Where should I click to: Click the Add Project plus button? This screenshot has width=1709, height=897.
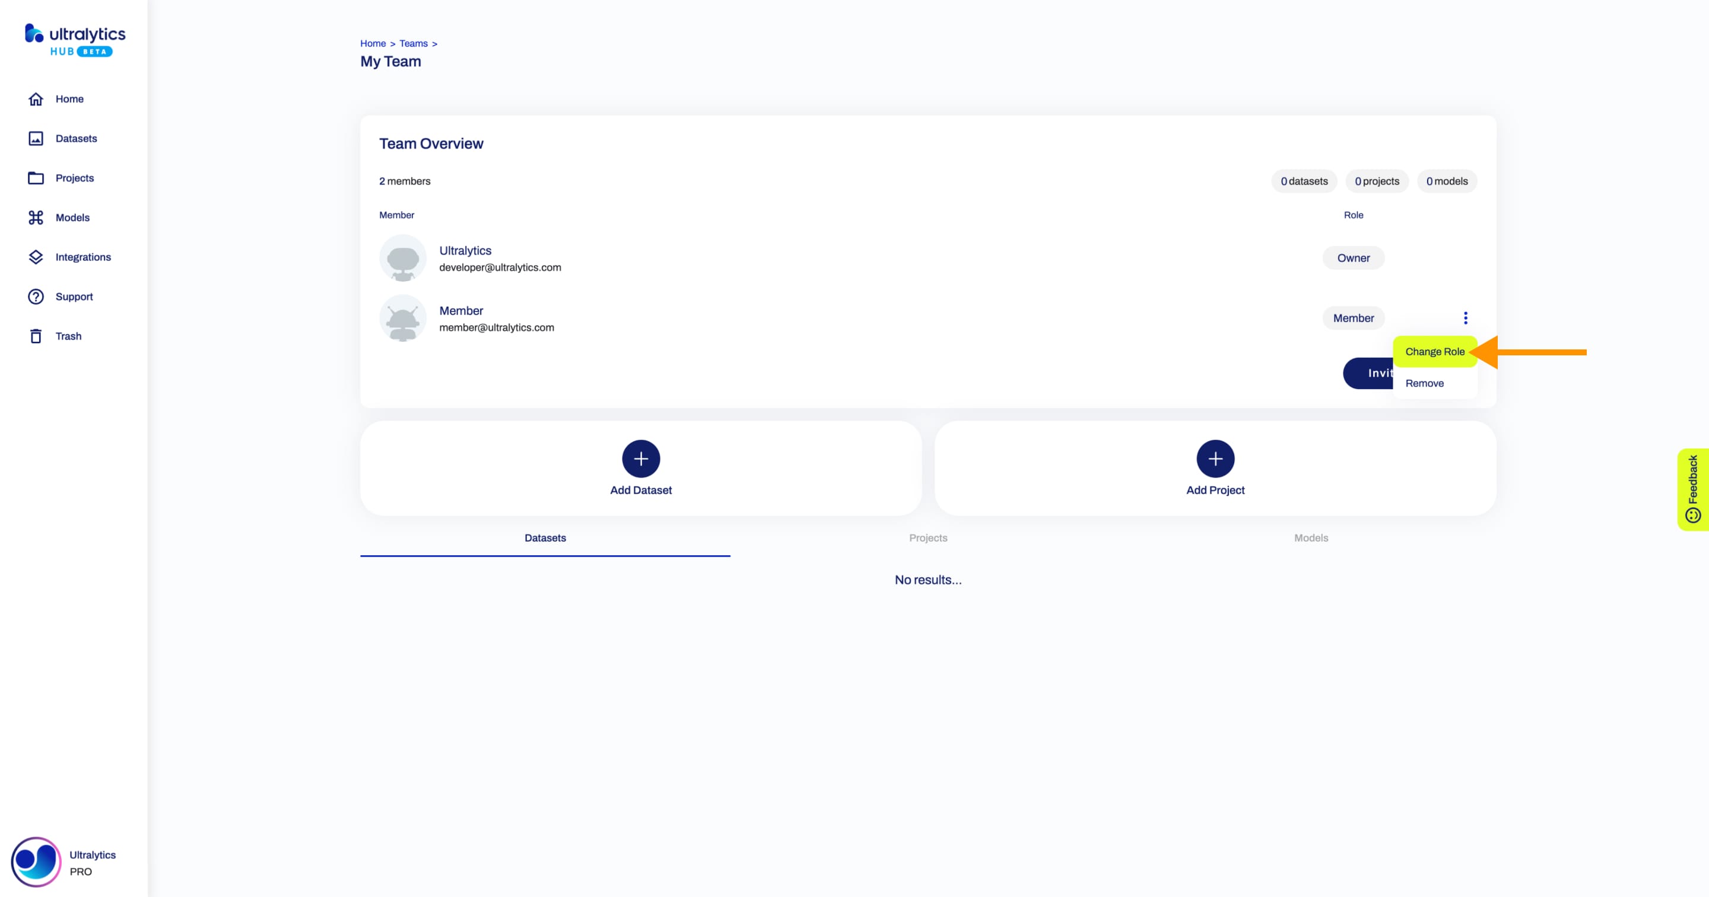click(1215, 459)
